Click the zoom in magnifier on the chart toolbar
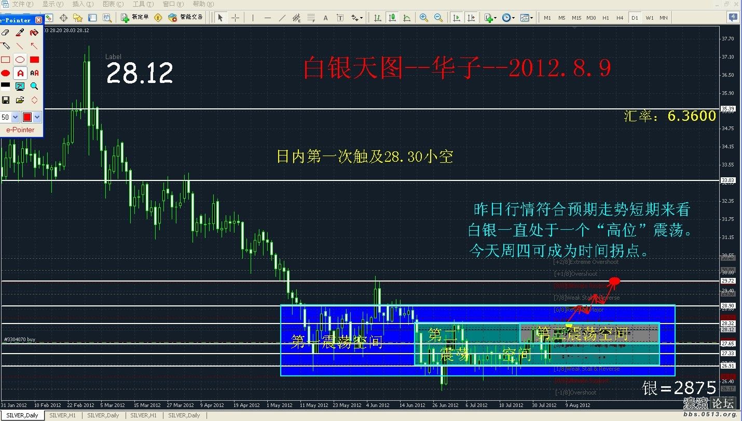 pyautogui.click(x=424, y=18)
